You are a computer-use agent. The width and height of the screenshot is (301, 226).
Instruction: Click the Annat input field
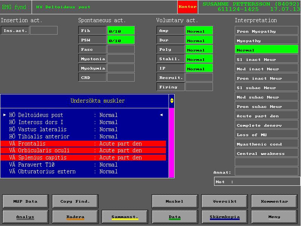266,171
